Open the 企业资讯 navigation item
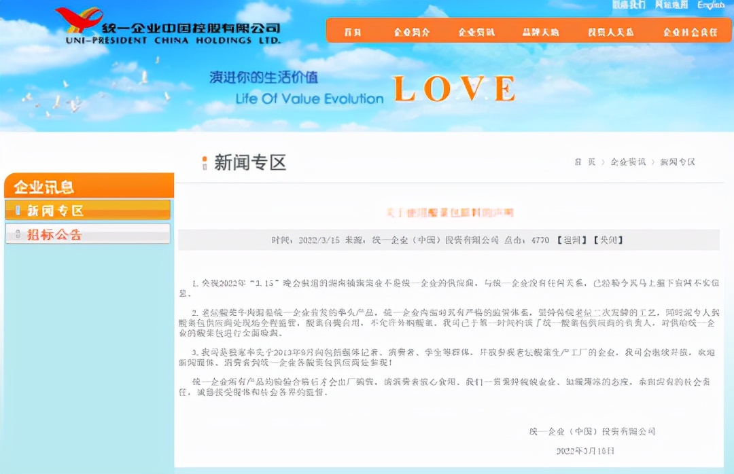The height and width of the screenshot is (474, 734). tap(476, 33)
